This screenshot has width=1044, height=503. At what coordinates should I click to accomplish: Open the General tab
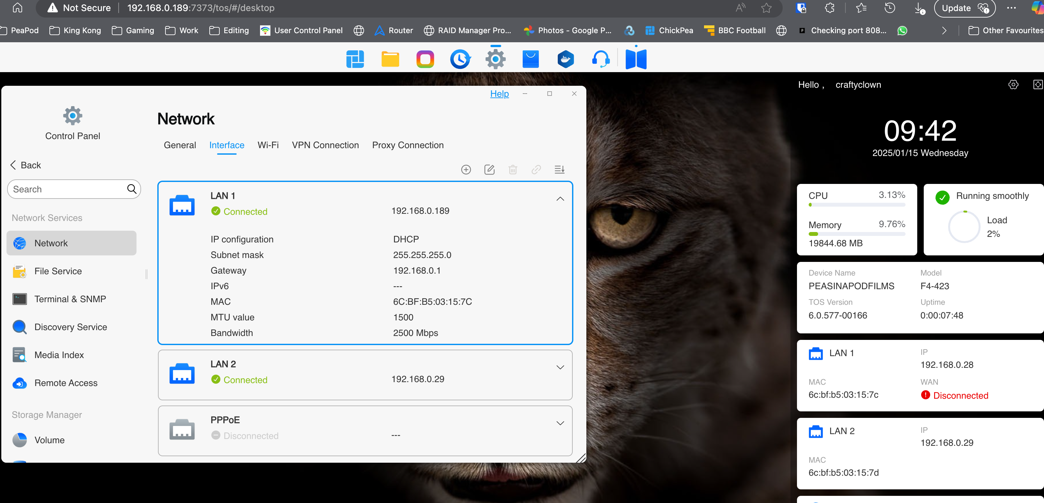[x=179, y=145]
